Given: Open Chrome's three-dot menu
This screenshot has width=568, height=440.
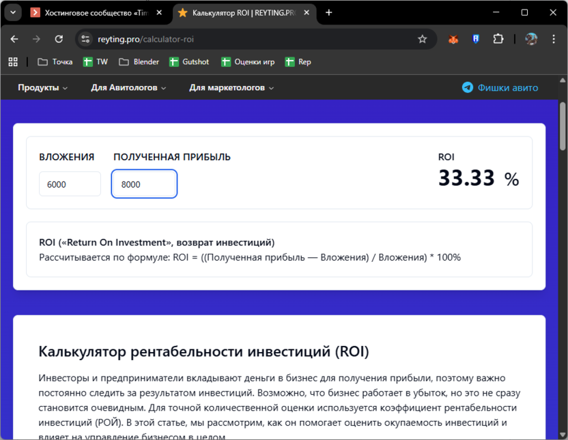Looking at the screenshot, I should (x=554, y=39).
